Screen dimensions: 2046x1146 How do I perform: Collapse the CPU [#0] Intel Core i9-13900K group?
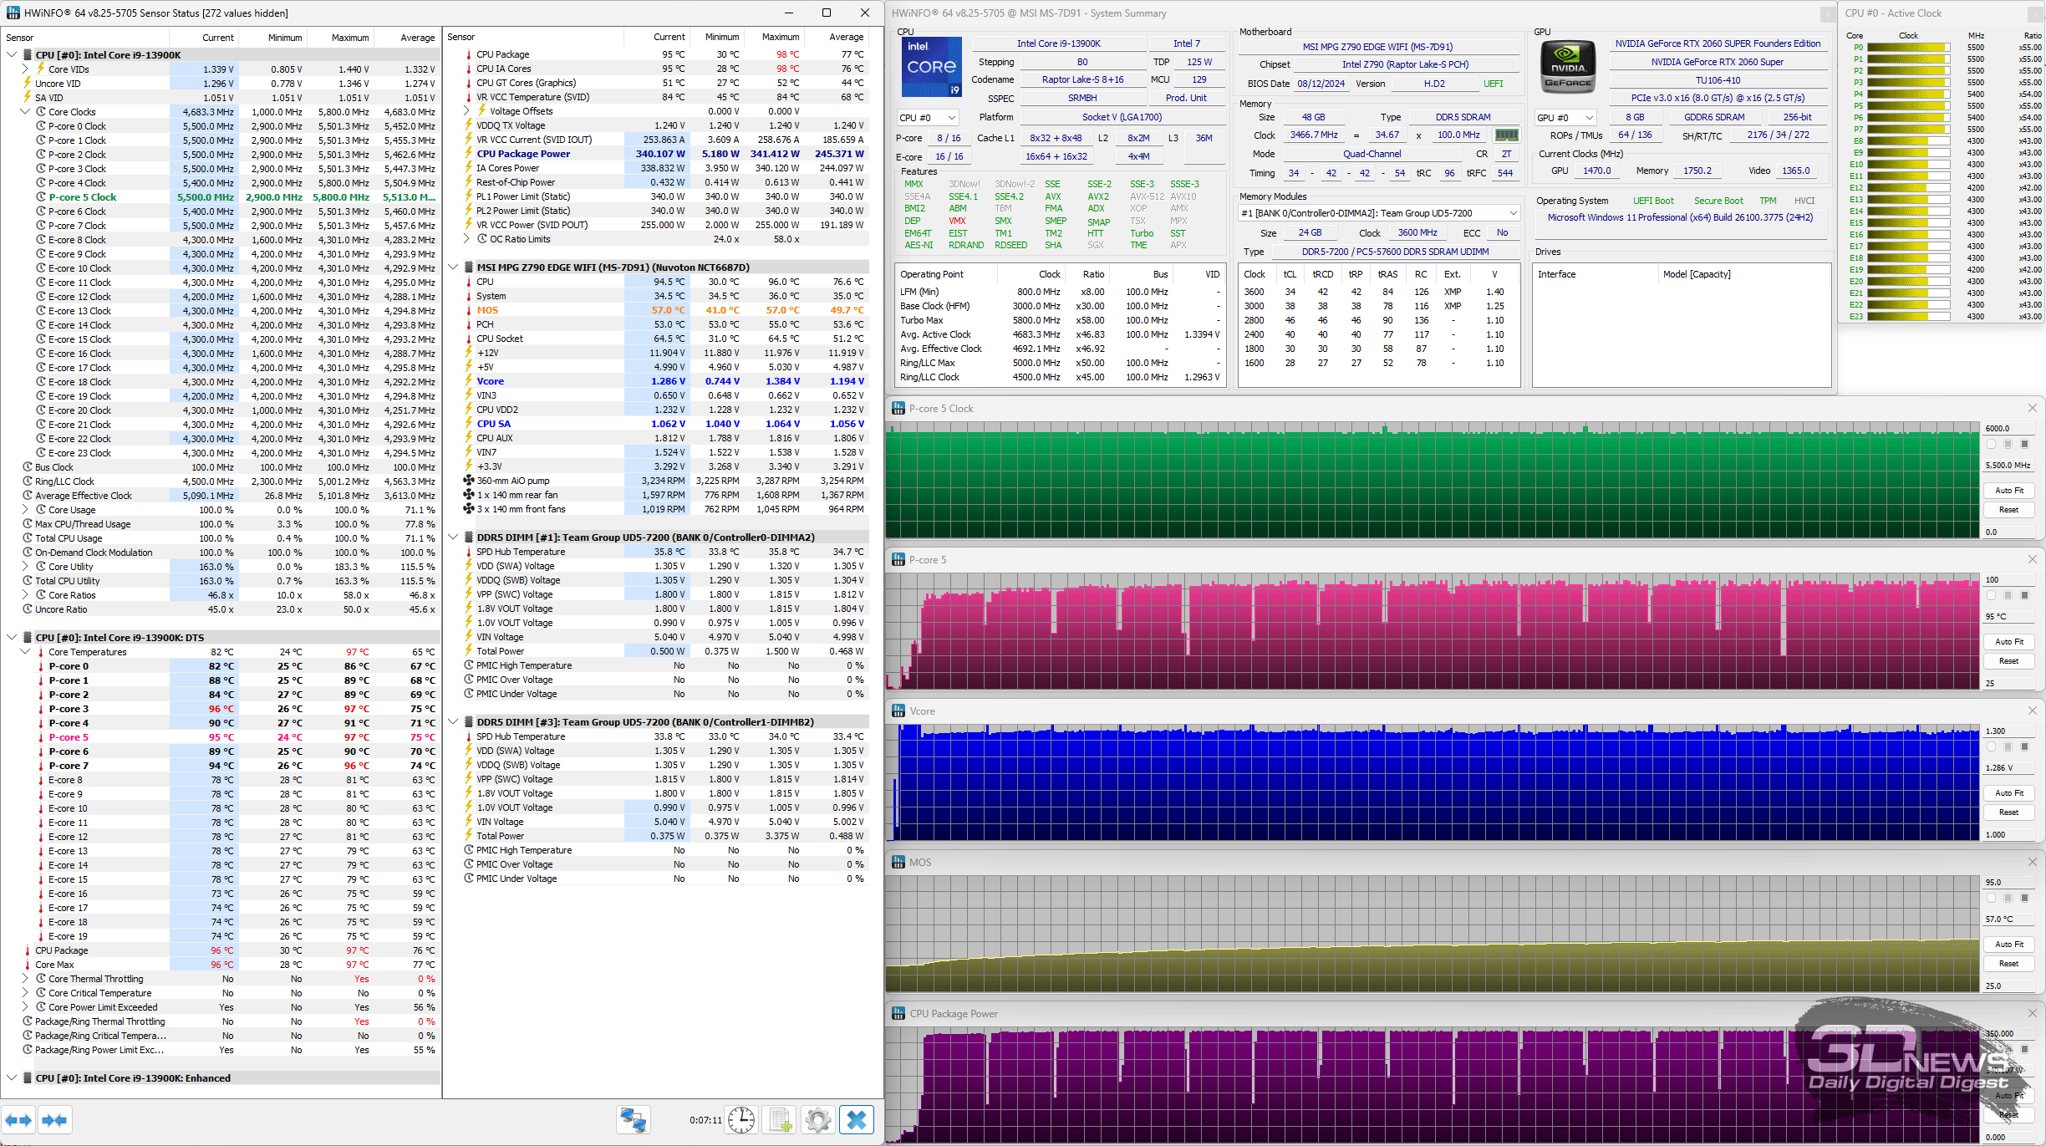point(12,55)
